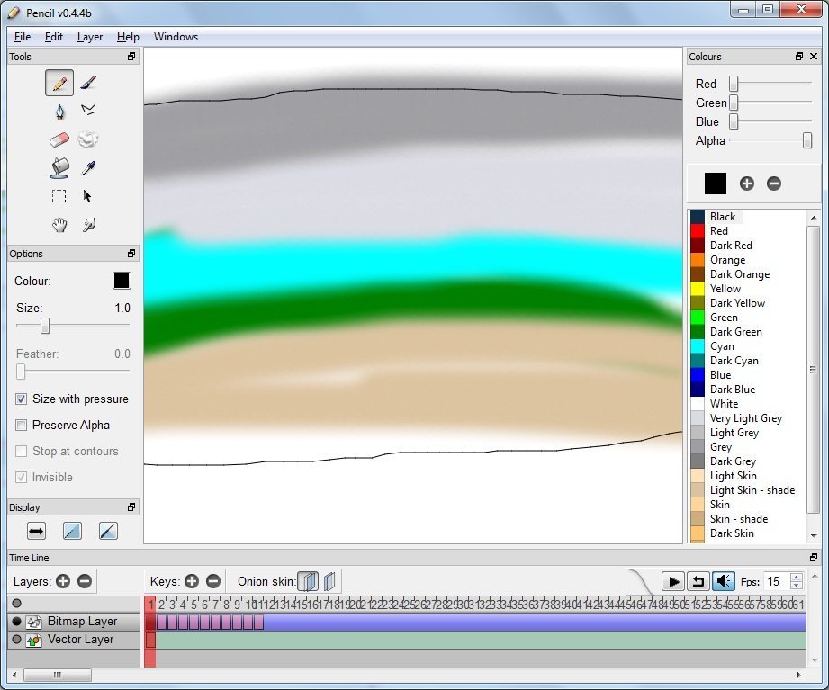The image size is (829, 690).
Task: Select the Paint Bucket tool
Action: pyautogui.click(x=59, y=168)
